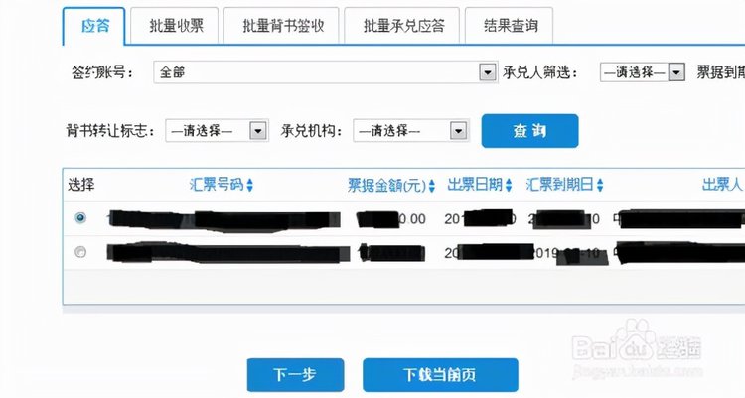Select the 应答 tab
745x398 pixels.
tap(94, 26)
